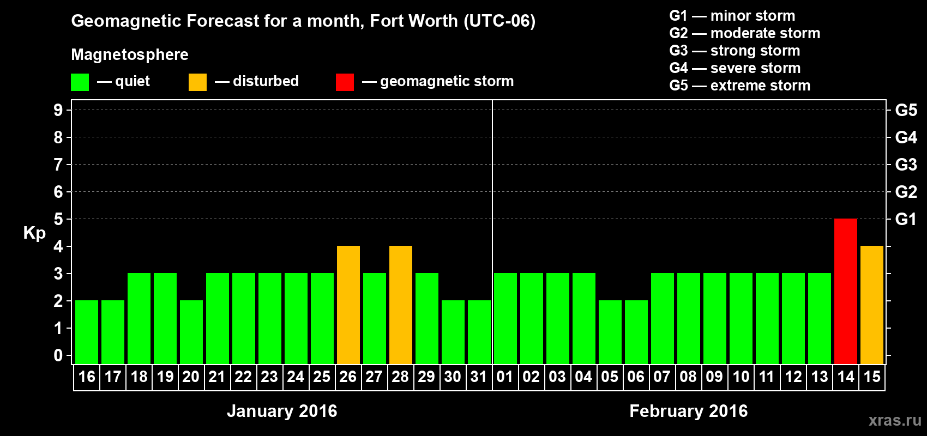
Task: Click 'G5 — extreme storm' legend line
Action: 740,86
